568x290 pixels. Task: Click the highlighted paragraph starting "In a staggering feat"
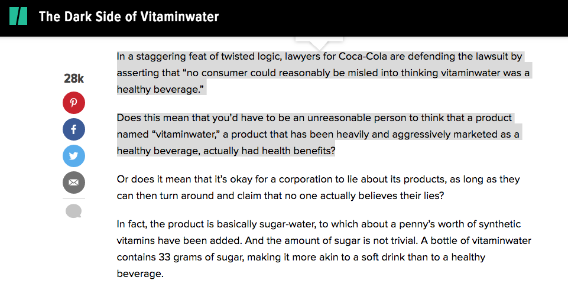[x=323, y=73]
